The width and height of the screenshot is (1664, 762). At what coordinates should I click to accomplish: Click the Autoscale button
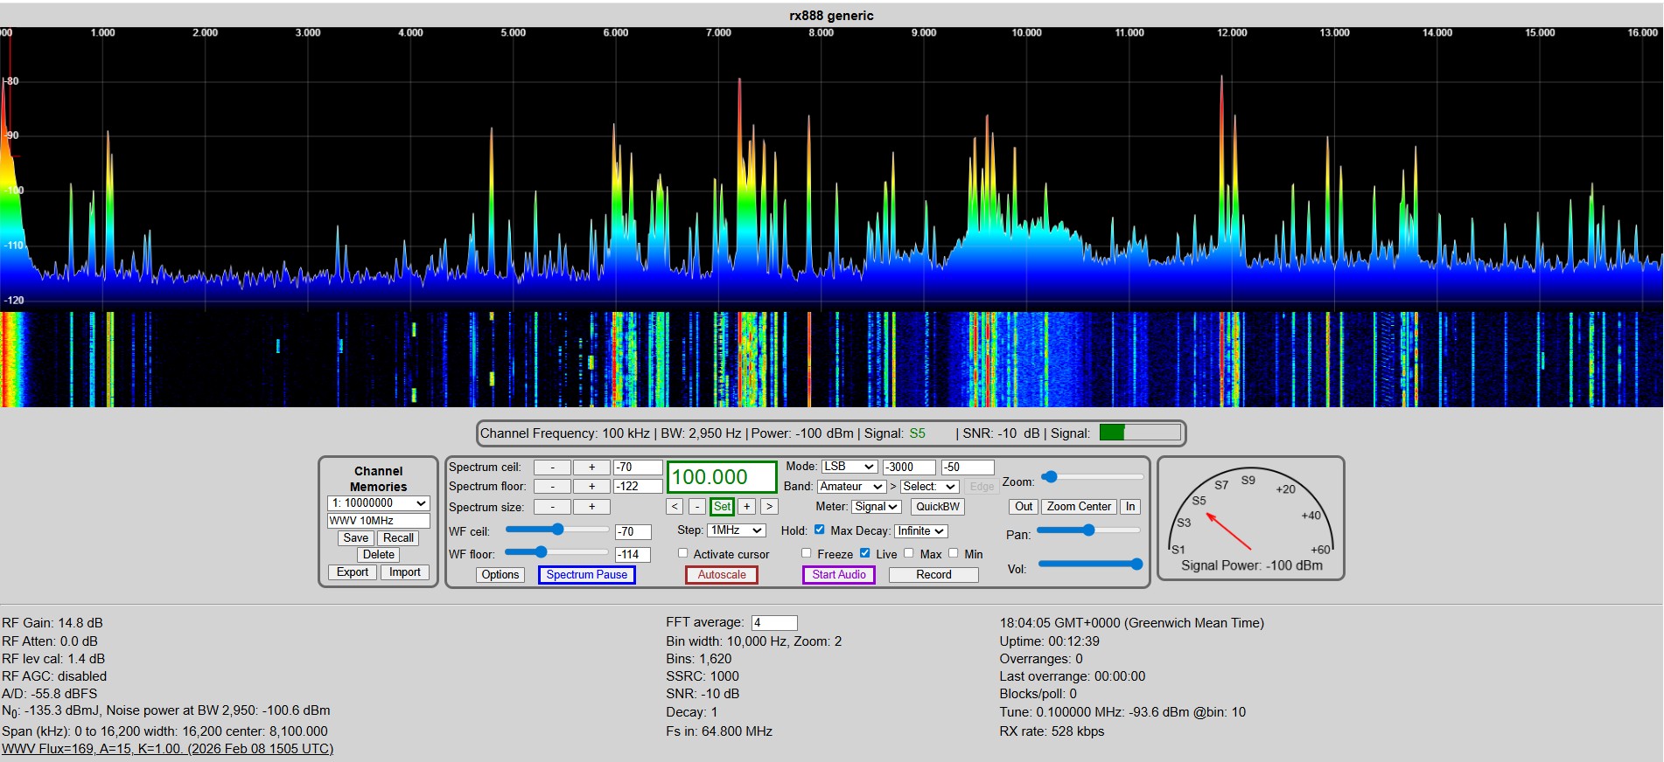click(x=722, y=575)
